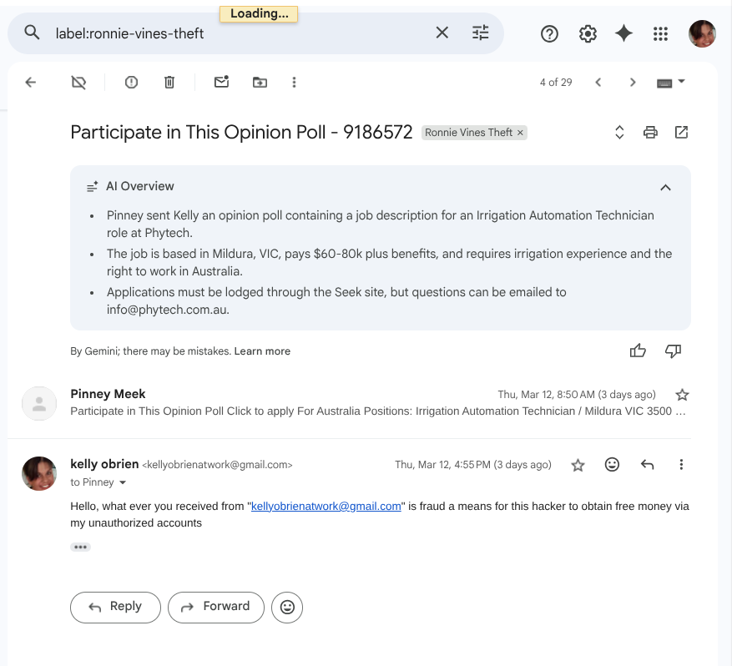Star kelly obrien's reply message
Image resolution: width=732 pixels, height=666 pixels.
[x=578, y=465]
